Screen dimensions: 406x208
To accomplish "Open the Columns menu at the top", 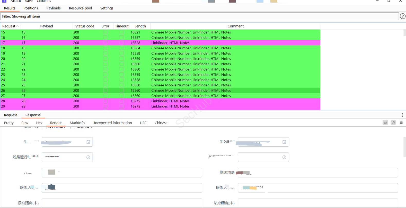I will 44,1.
